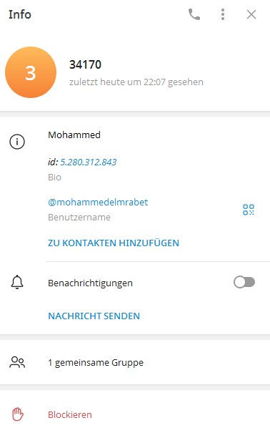270x433 pixels.
Task: Close the Info panel
Action: (251, 14)
